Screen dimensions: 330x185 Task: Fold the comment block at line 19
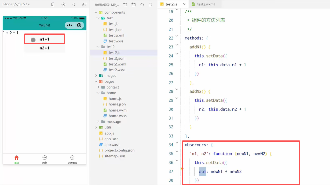177,9
